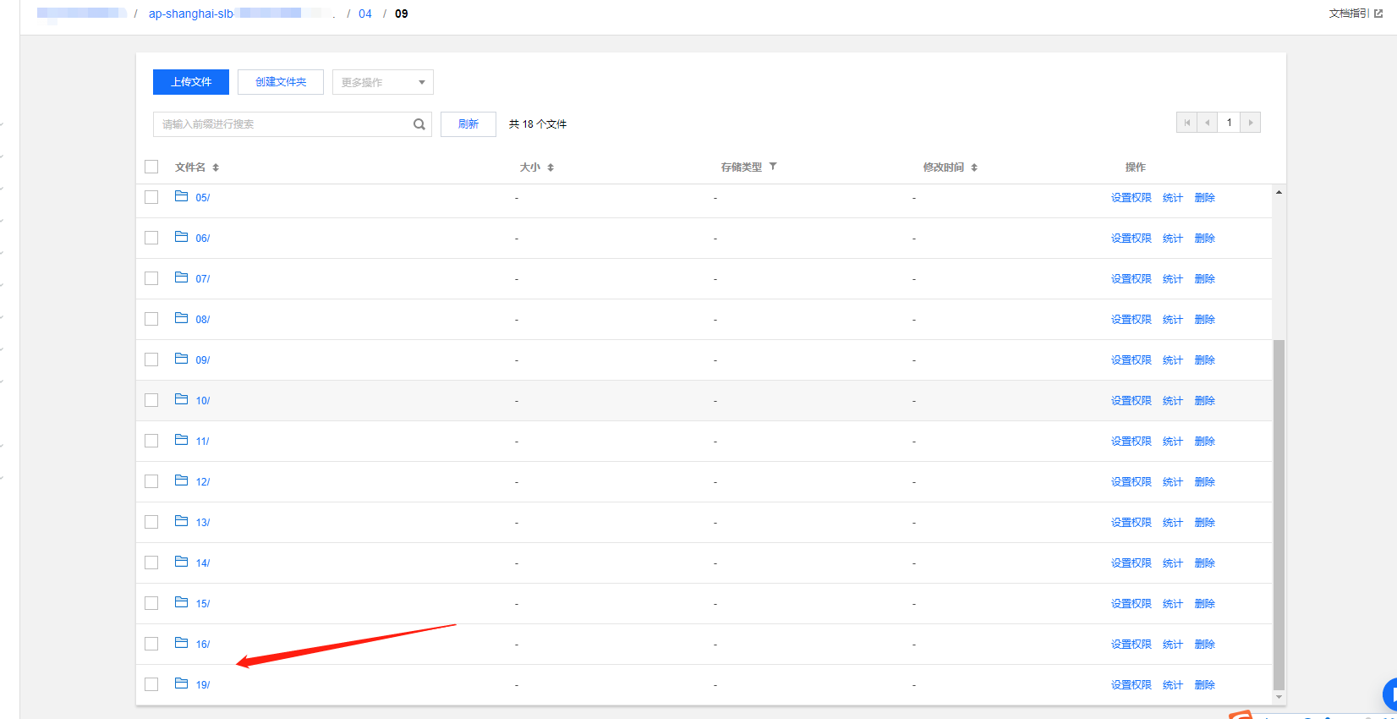The height and width of the screenshot is (719, 1397).
Task: Check the box for folder 06/
Action: pos(151,238)
